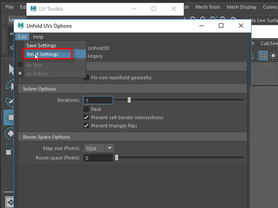The image size is (278, 208).
Task: Activate the Move tool in toolbox
Action: point(10,117)
